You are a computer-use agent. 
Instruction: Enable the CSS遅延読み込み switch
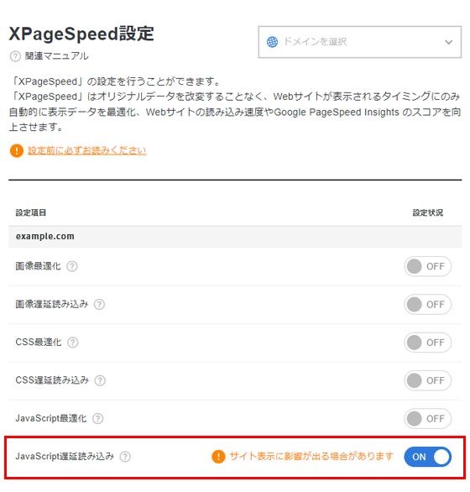tap(428, 380)
